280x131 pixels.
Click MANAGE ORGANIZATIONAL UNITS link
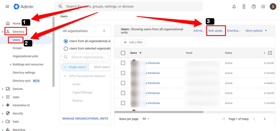click(x=85, y=119)
